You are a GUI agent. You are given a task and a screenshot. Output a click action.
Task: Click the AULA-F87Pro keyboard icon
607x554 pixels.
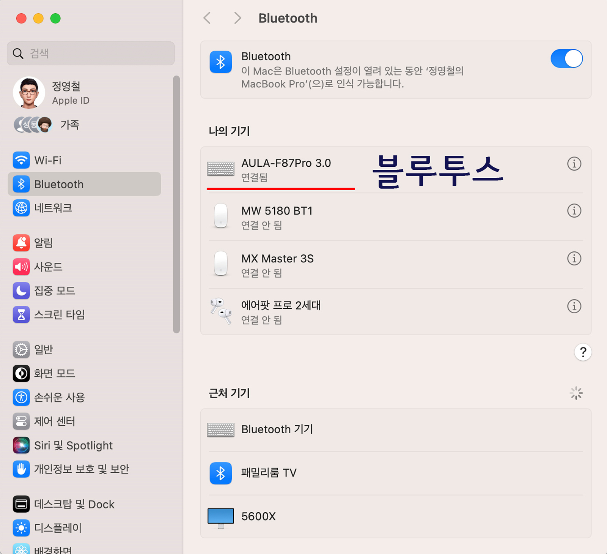[221, 169]
